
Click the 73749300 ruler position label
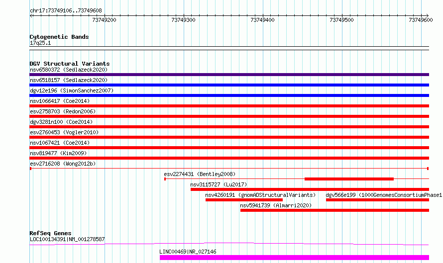[x=183, y=20]
